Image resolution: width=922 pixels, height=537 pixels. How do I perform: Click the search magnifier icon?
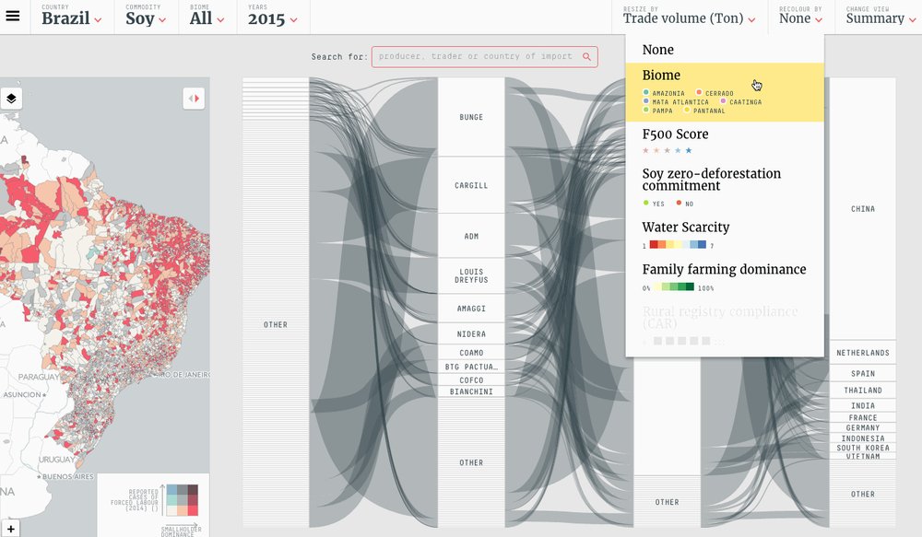[586, 56]
